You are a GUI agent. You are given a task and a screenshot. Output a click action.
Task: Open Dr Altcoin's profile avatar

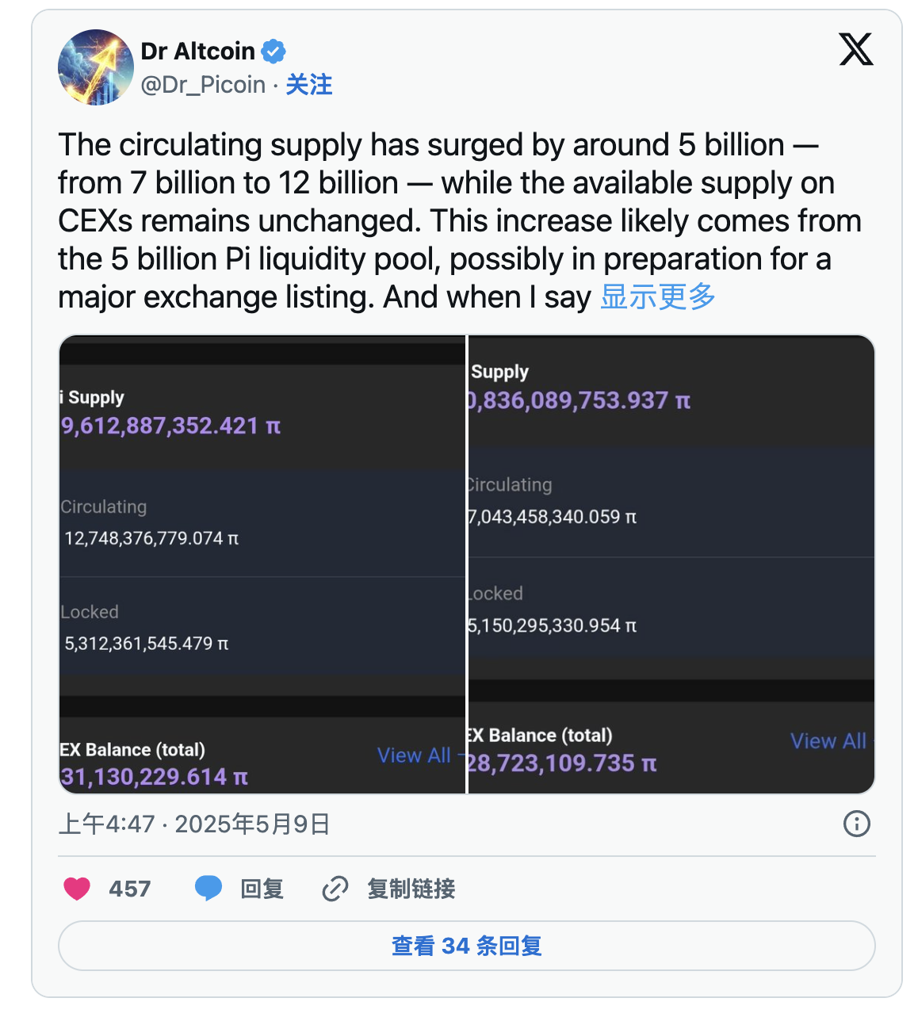pos(96,67)
